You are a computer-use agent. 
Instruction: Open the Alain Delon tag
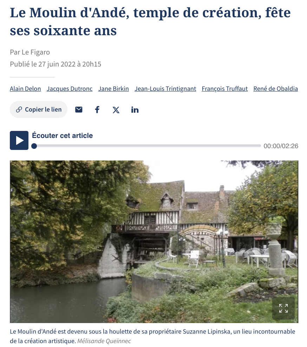click(25, 89)
